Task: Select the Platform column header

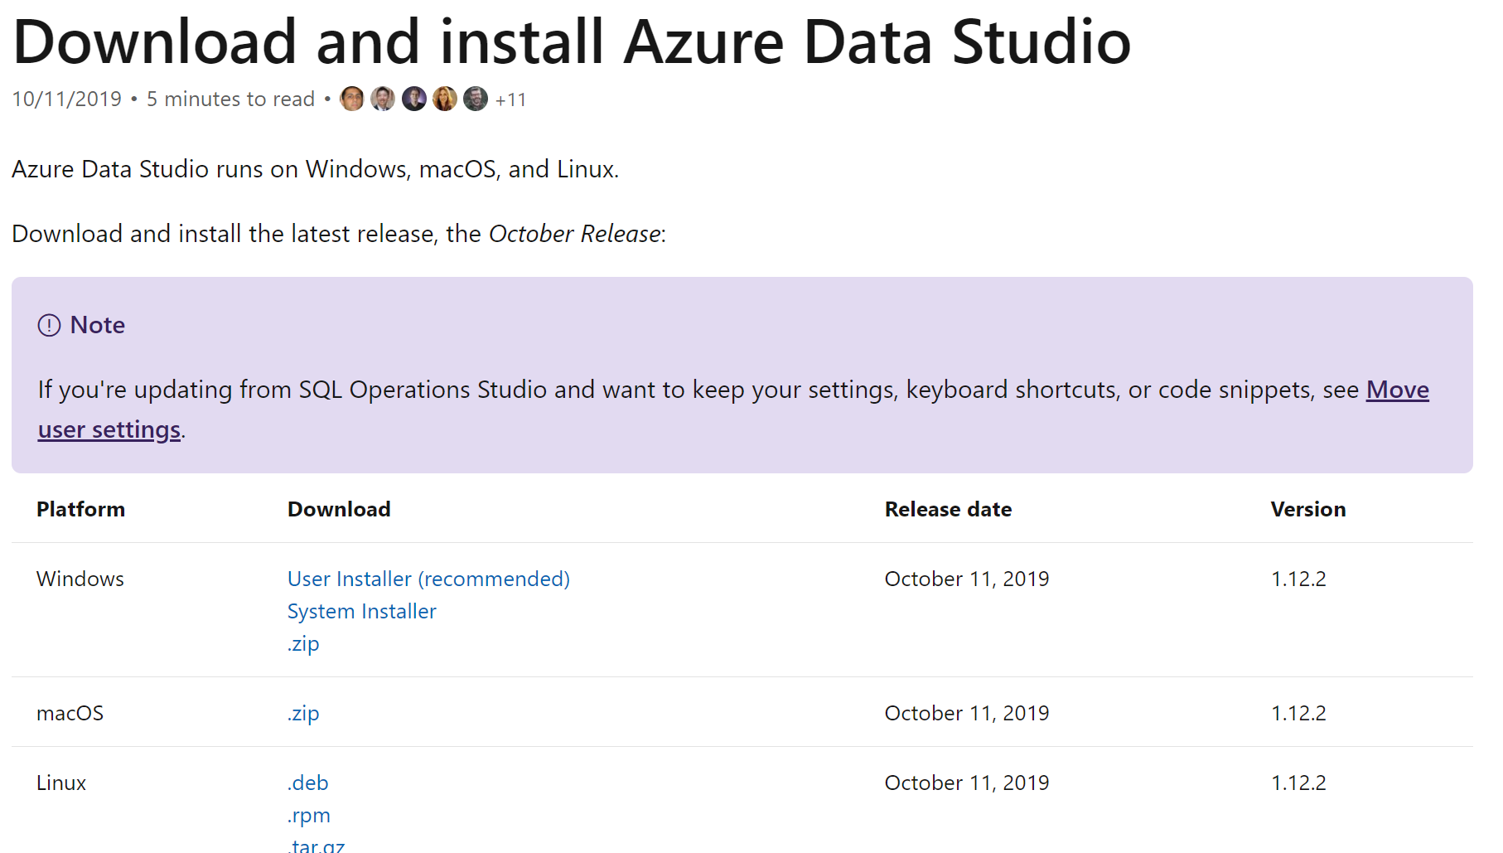Action: [80, 509]
